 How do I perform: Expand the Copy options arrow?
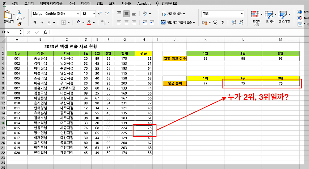click(x=24, y=18)
